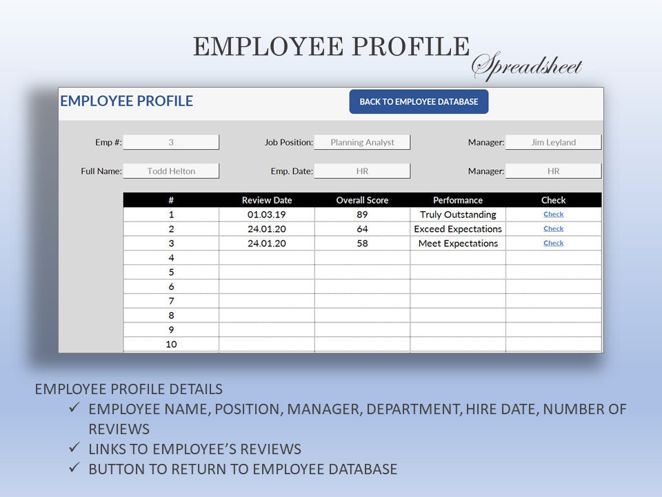Click the Exceed Expectations performance cell
Image resolution: width=662 pixels, height=497 pixels.
click(457, 228)
